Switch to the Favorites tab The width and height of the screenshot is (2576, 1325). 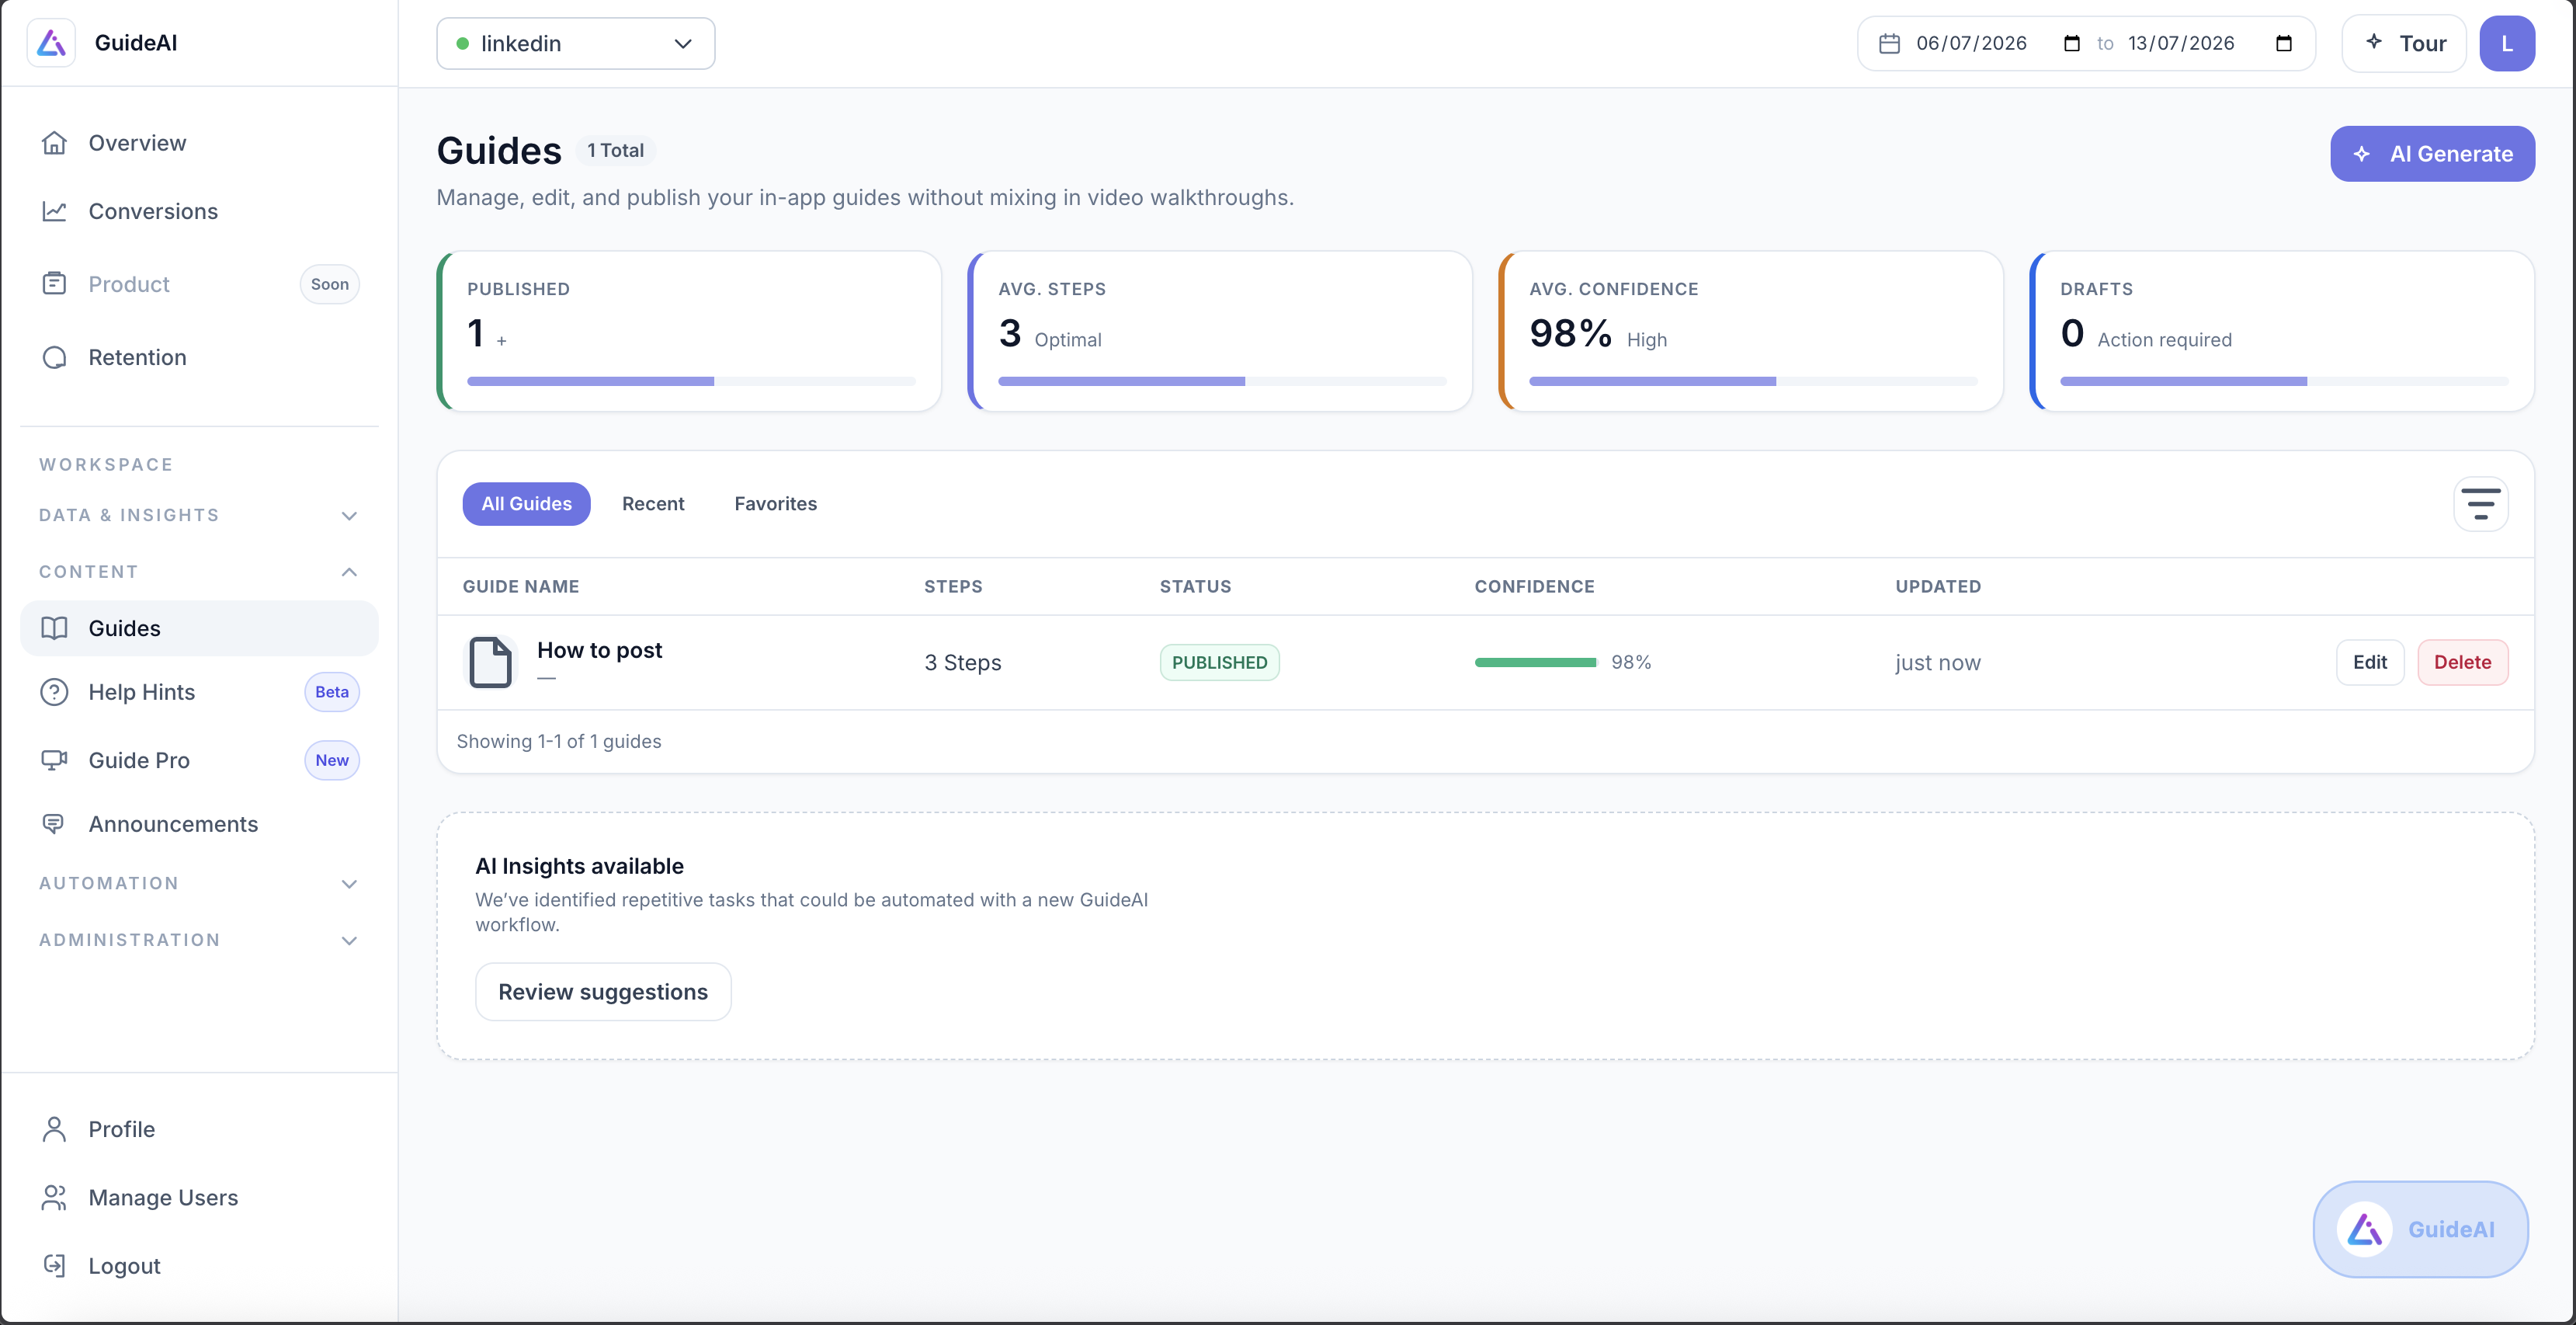click(776, 504)
